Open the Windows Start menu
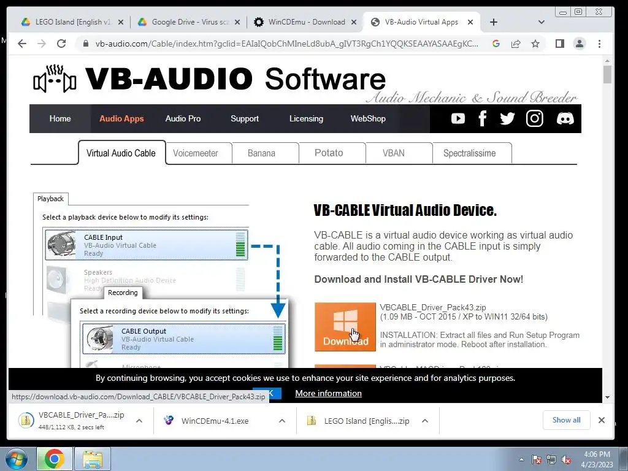628x471 pixels. (x=16, y=459)
